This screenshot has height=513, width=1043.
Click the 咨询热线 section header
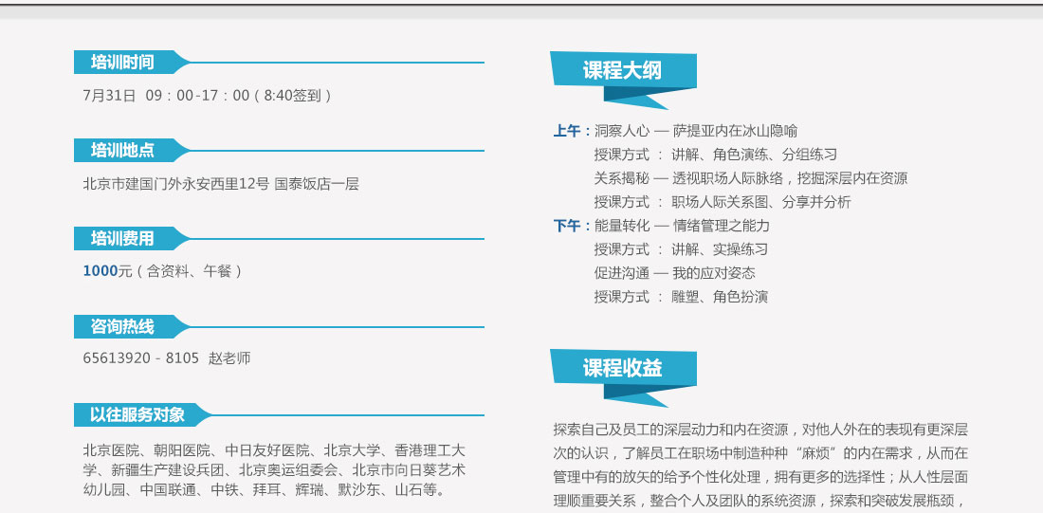pos(122,326)
